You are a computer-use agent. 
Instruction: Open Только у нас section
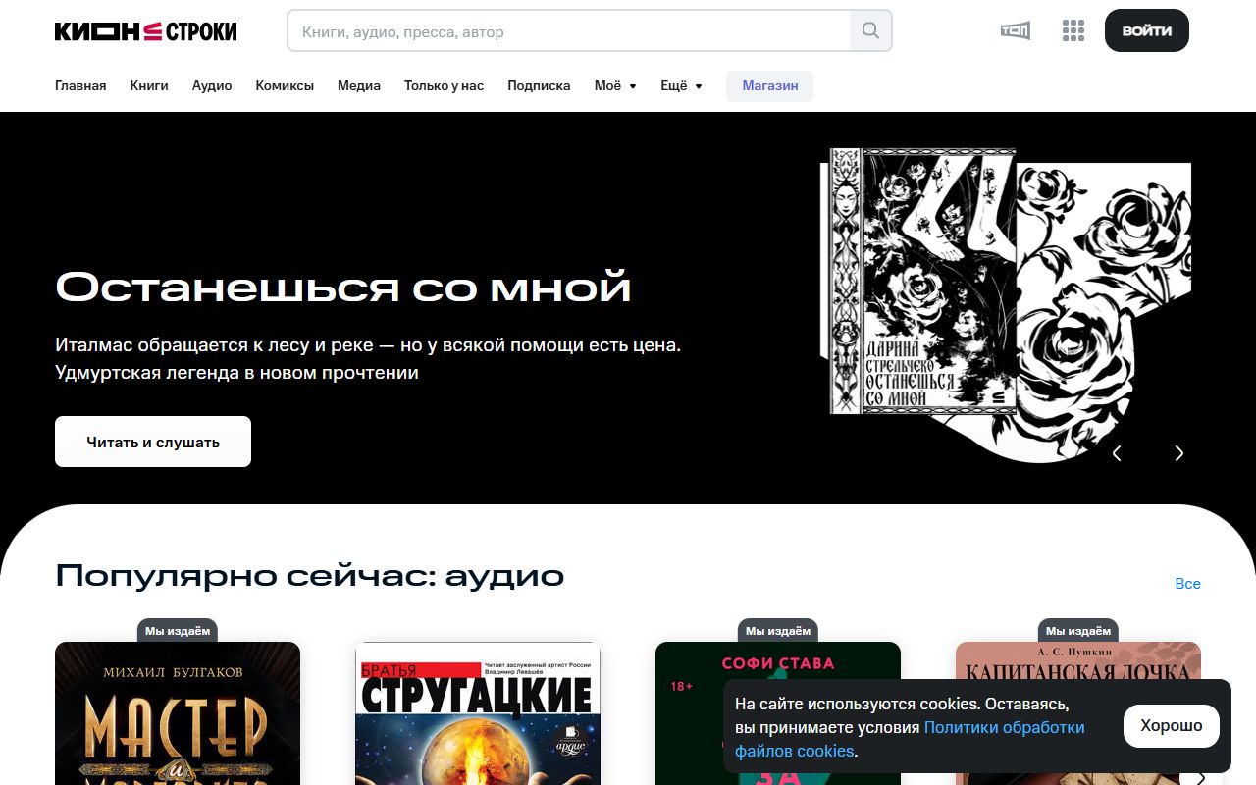pos(444,85)
